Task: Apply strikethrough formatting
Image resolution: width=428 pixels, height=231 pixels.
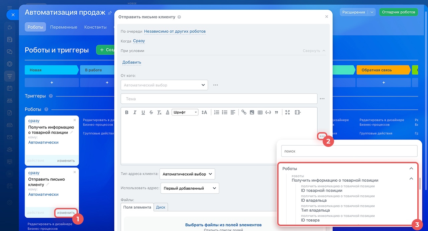Action: [x=151, y=112]
